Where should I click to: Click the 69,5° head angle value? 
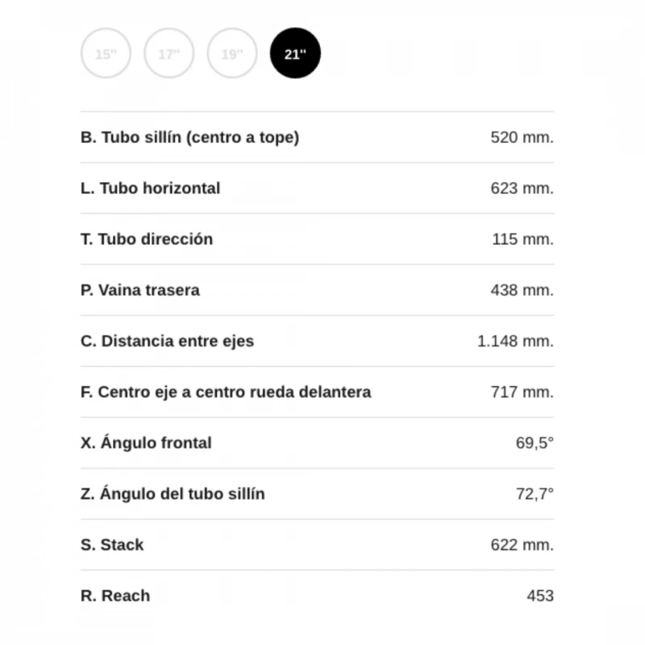click(535, 443)
